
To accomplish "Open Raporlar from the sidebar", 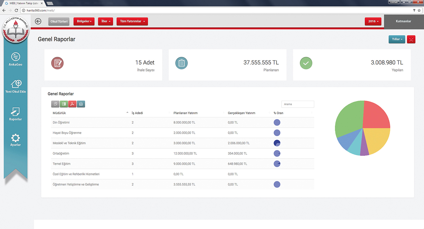I will 16,112.
